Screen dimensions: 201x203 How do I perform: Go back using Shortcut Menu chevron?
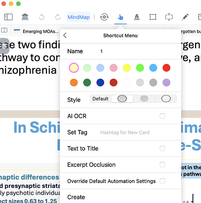65,35
